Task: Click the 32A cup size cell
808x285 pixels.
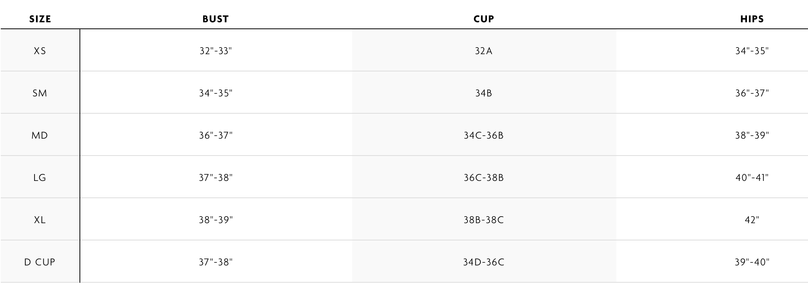Action: tap(483, 51)
